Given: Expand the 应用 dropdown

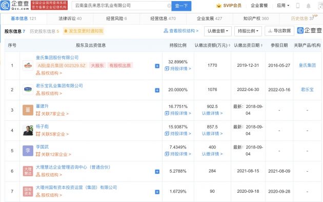Looking at the screenshot, I should [283, 6].
